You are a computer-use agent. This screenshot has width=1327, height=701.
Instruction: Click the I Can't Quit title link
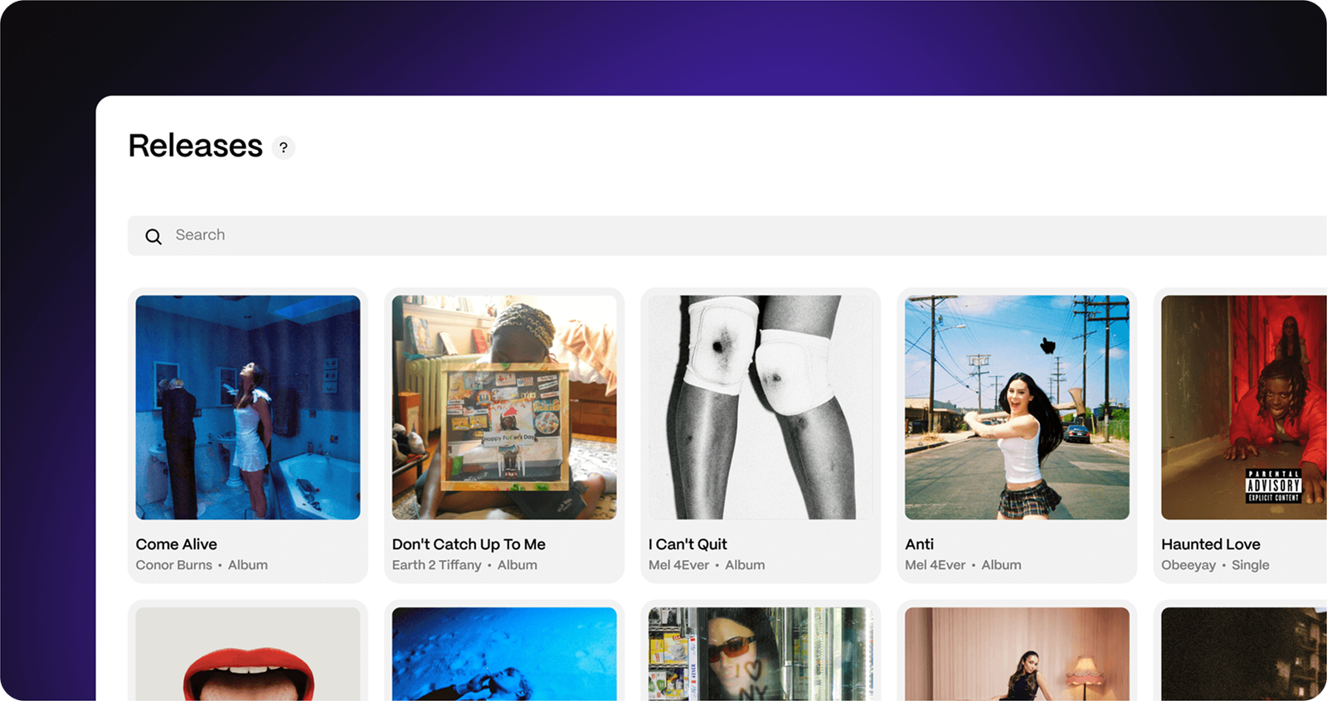click(688, 544)
